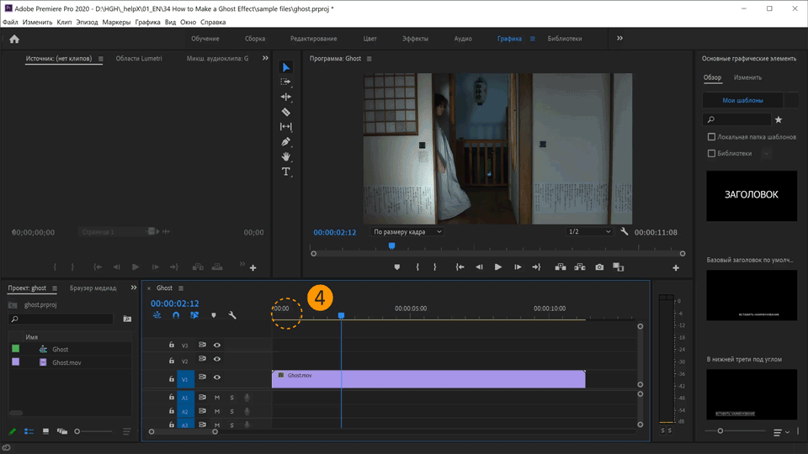Tick the Libraries checkbox
Image resolution: width=808 pixels, height=454 pixels.
(x=711, y=154)
